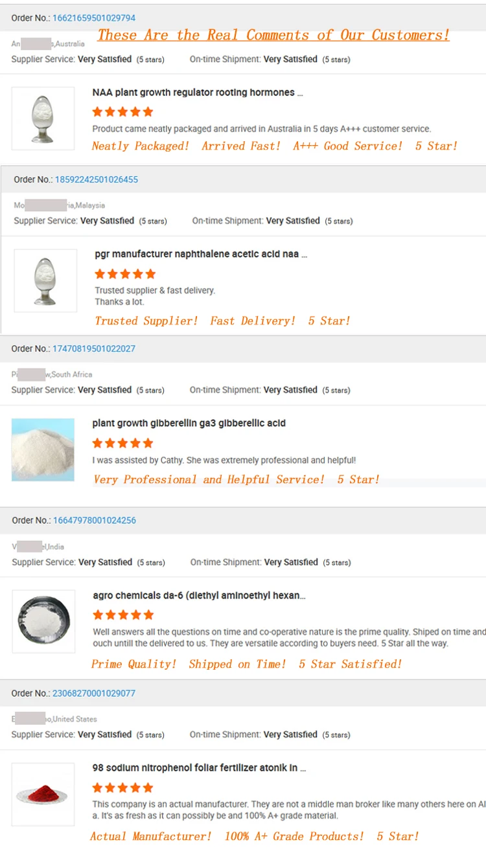
Task: Open agro chemicals da-6 product title
Action: pyautogui.click(x=199, y=595)
